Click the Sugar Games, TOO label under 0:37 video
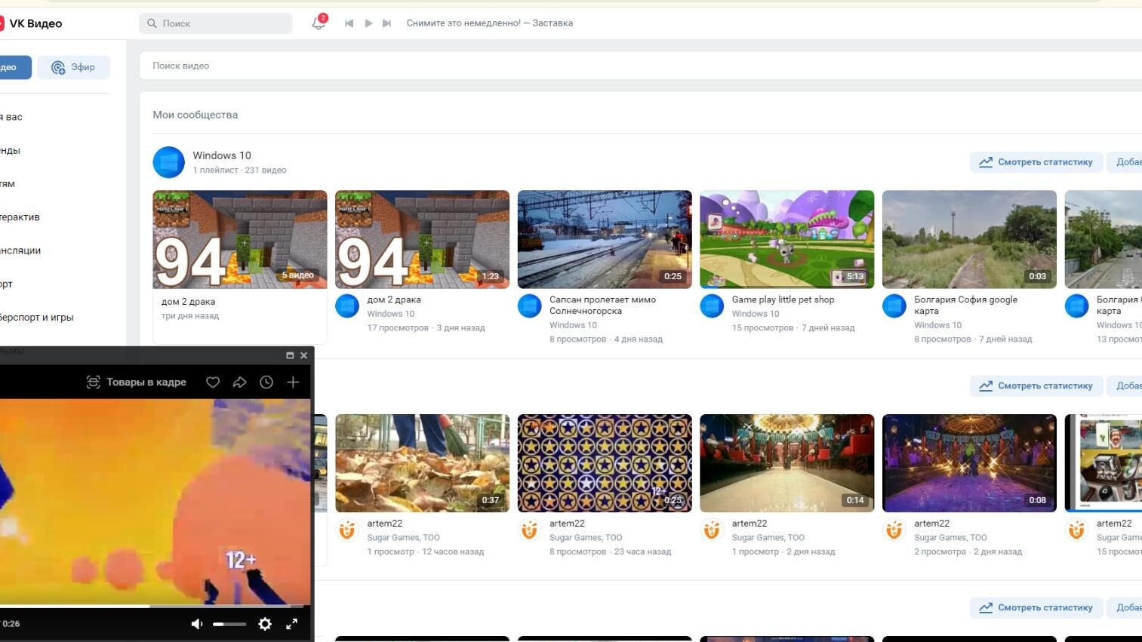 point(403,538)
